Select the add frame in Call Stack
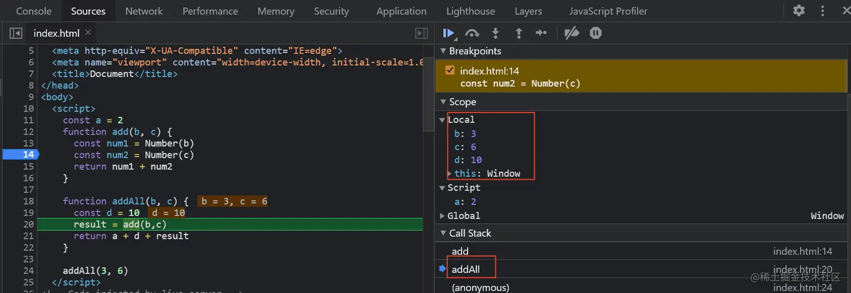 point(460,251)
